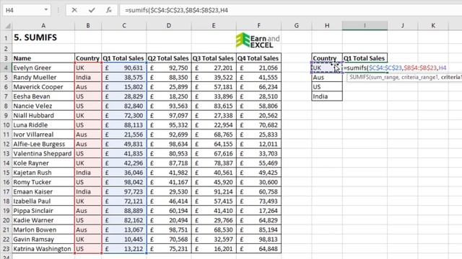Click the 'Emaan Kaiser' name cell
This screenshot has width=462, height=259.
pyautogui.click(x=43, y=191)
